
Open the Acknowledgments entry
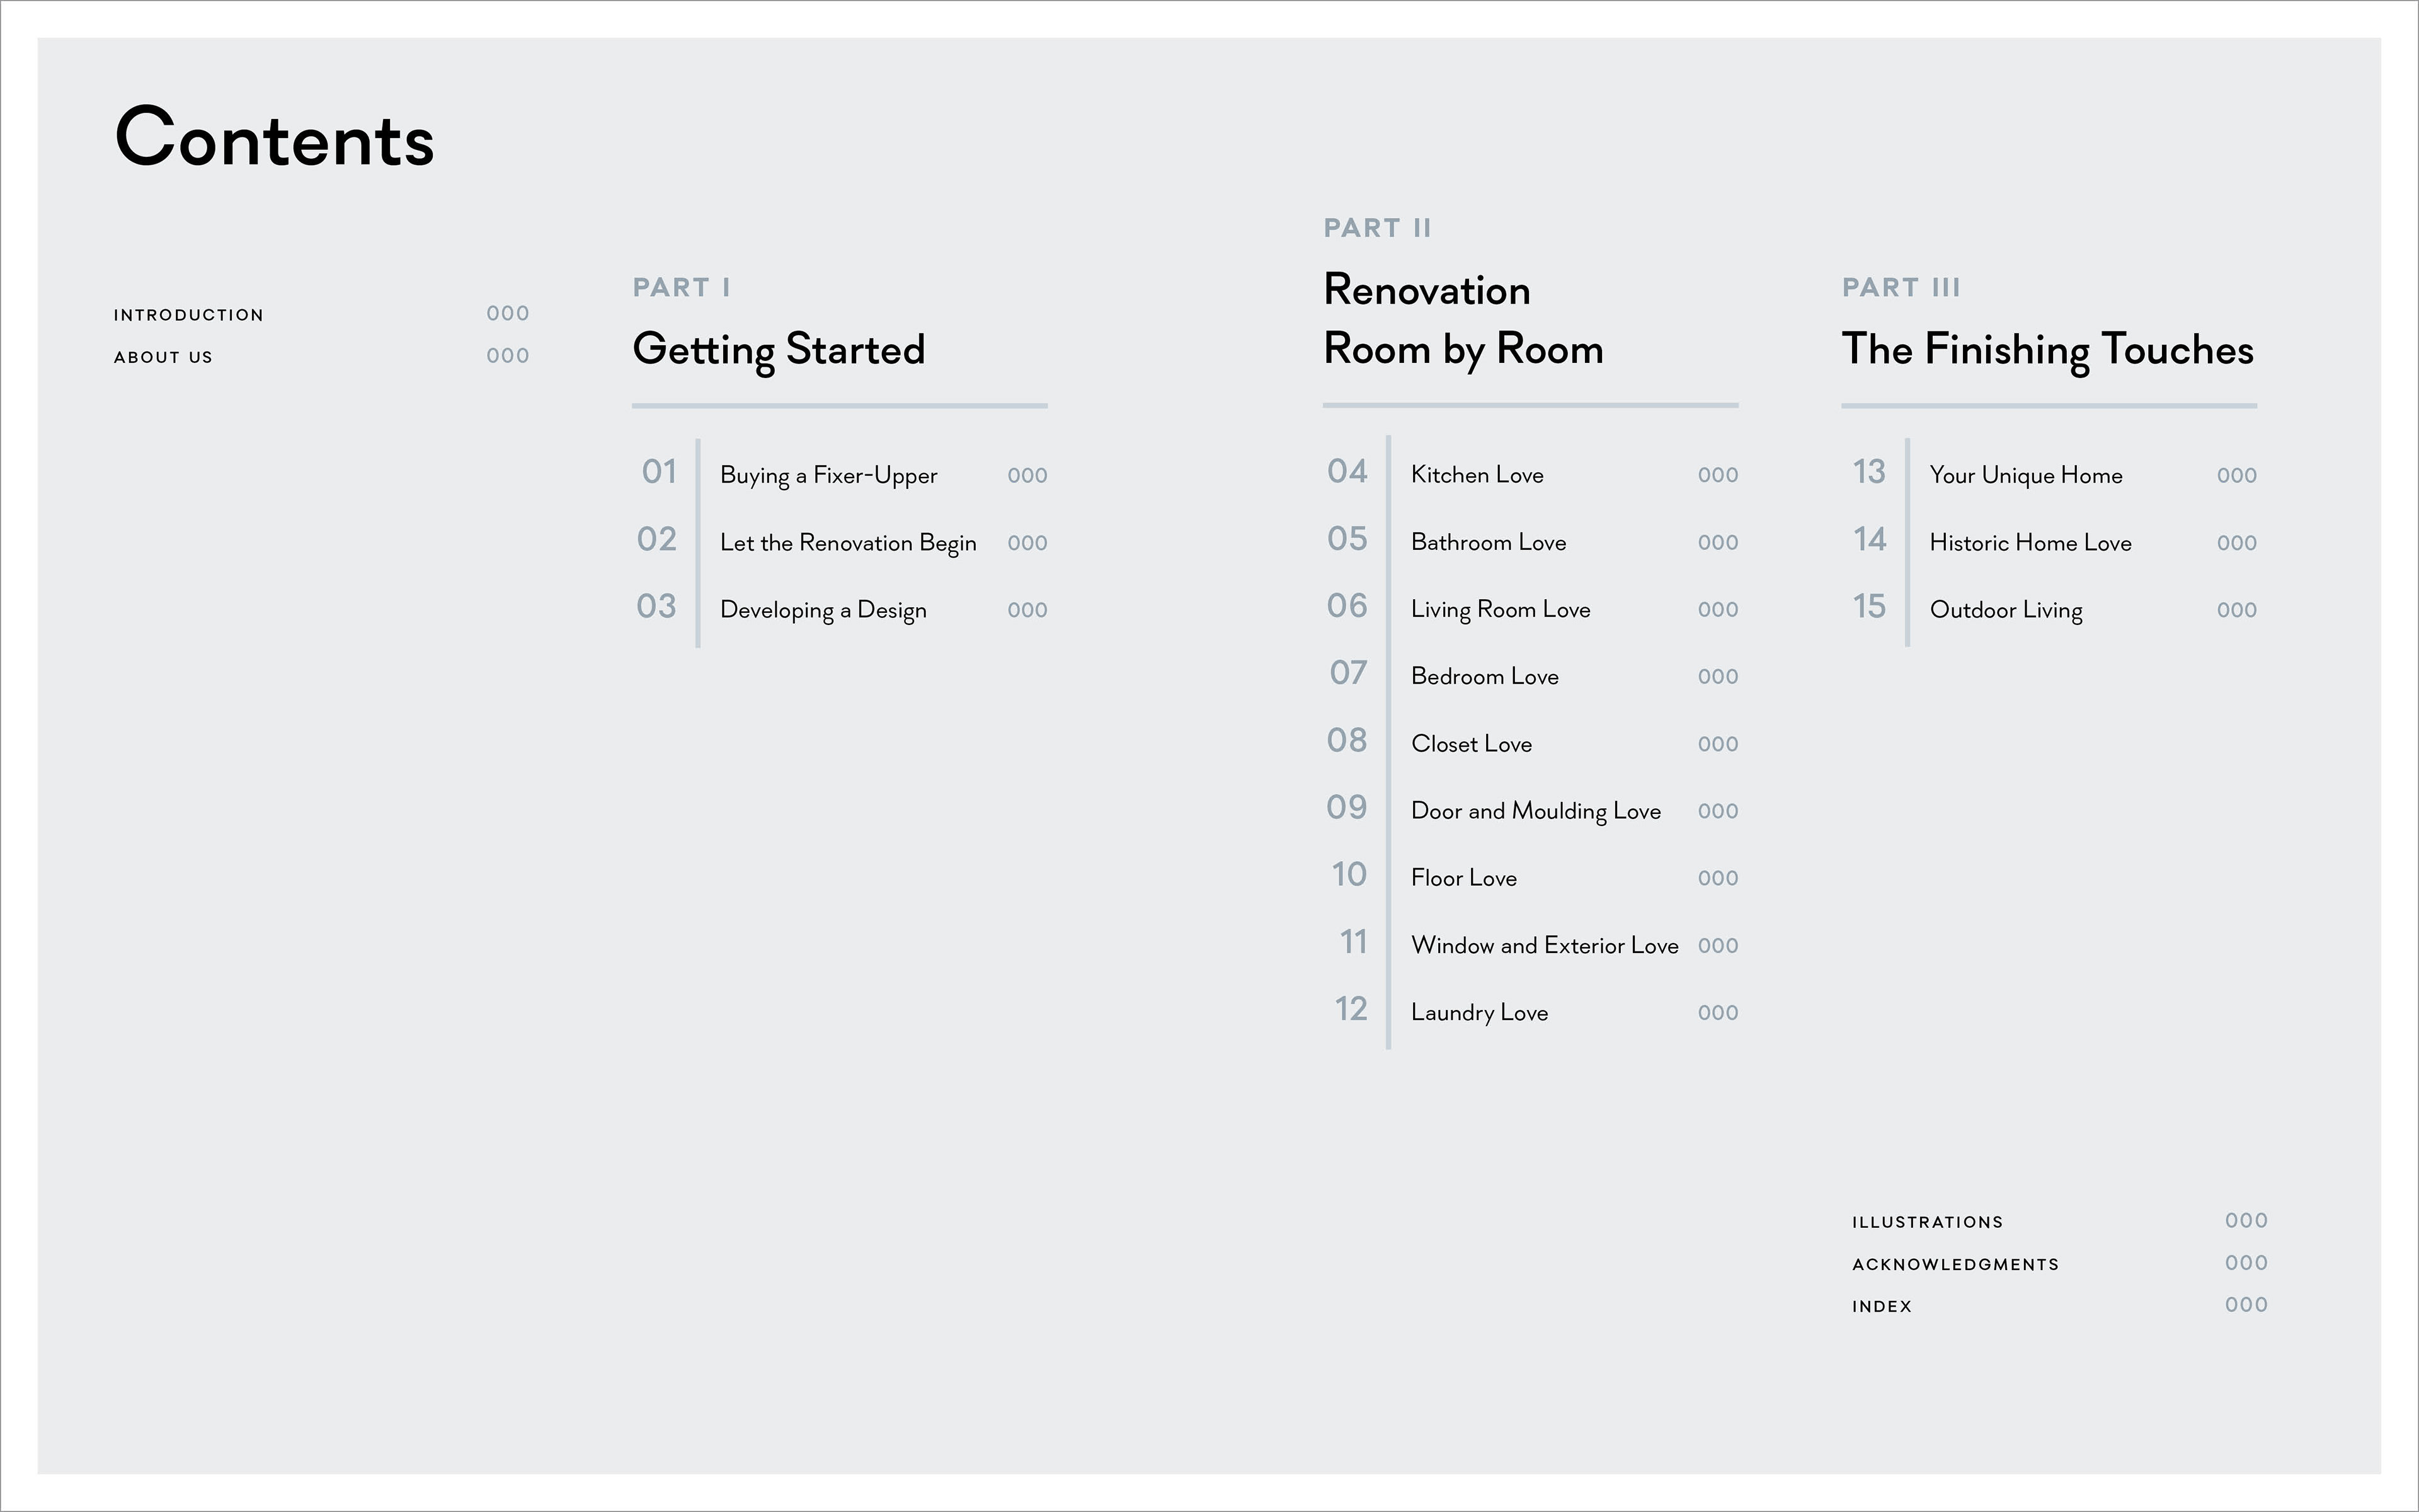tap(1954, 1264)
